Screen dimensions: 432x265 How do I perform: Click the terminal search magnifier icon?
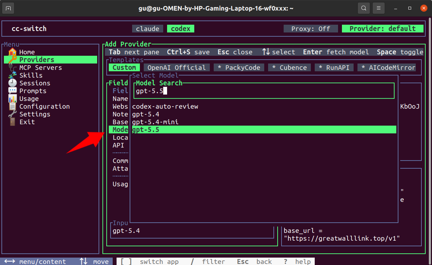coord(363,8)
